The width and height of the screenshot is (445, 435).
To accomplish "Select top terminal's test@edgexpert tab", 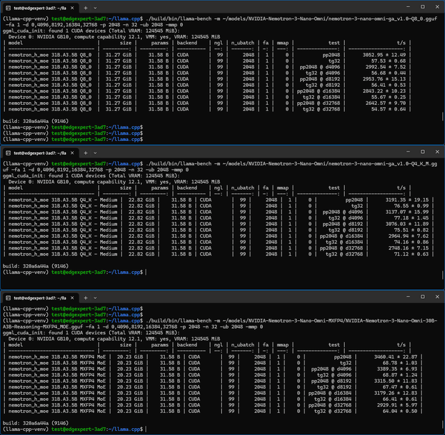I will pos(40,8).
